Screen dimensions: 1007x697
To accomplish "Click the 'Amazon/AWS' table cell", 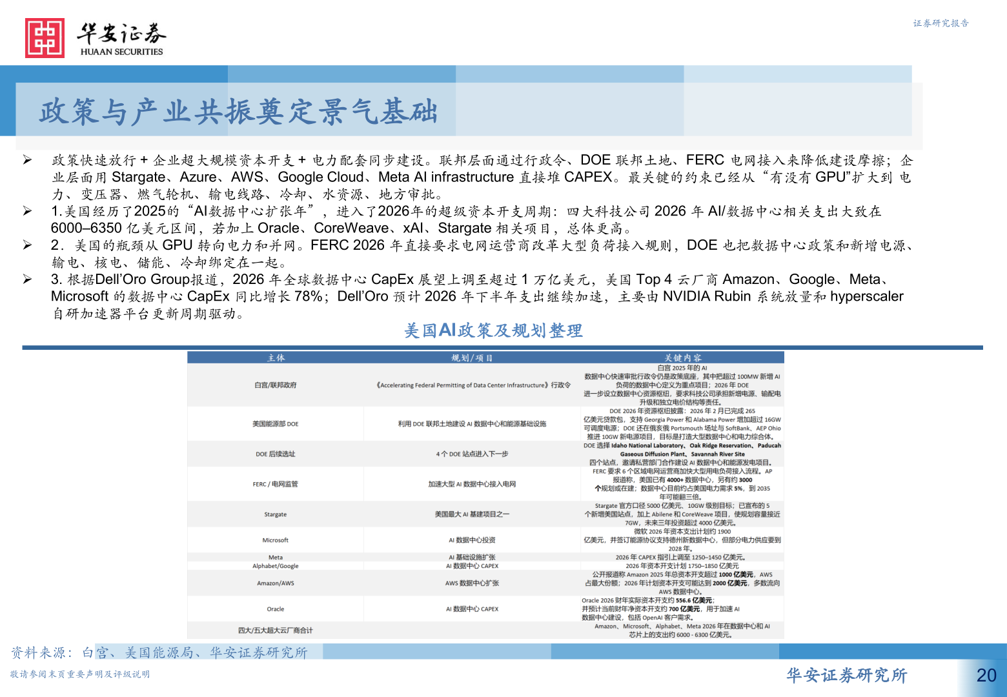I will click(276, 583).
